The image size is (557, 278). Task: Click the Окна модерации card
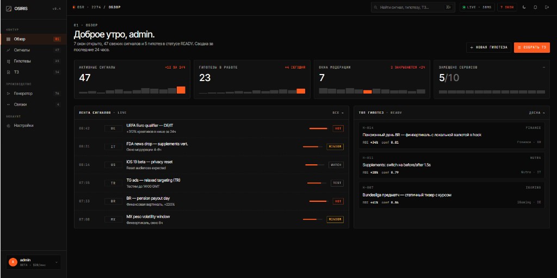[372, 79]
